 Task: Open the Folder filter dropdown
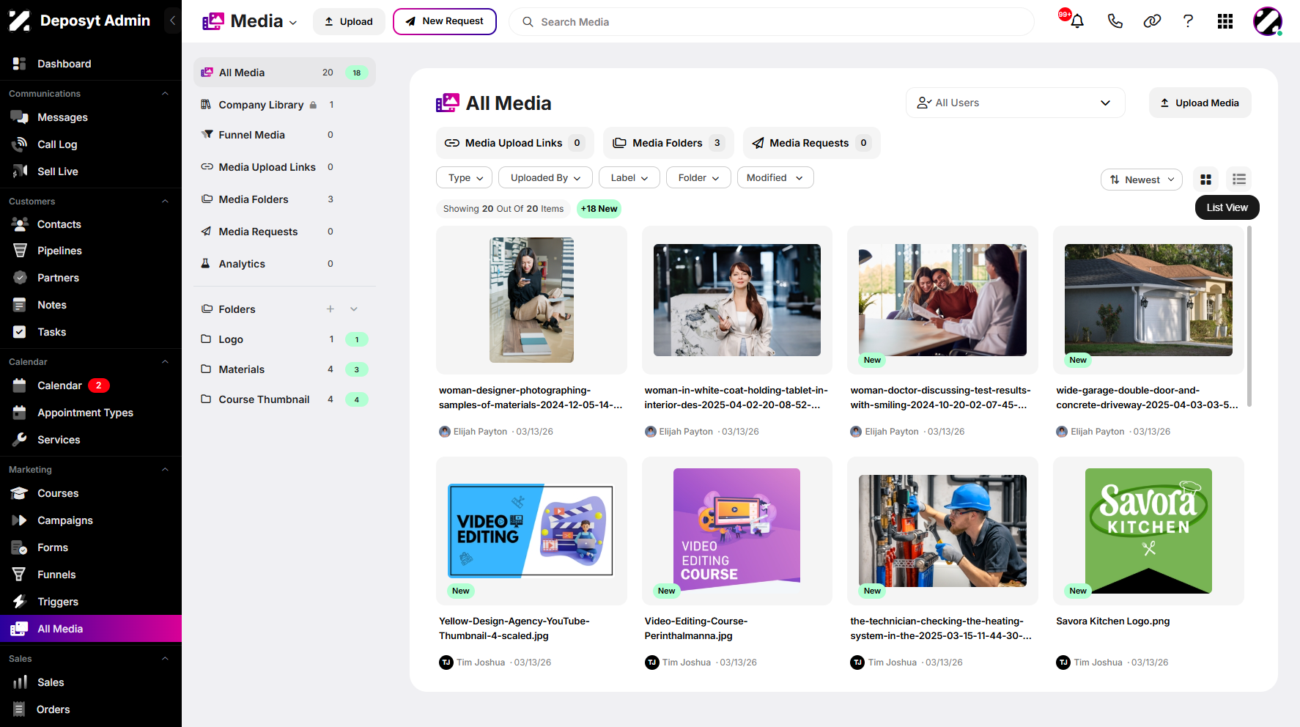click(x=698, y=178)
